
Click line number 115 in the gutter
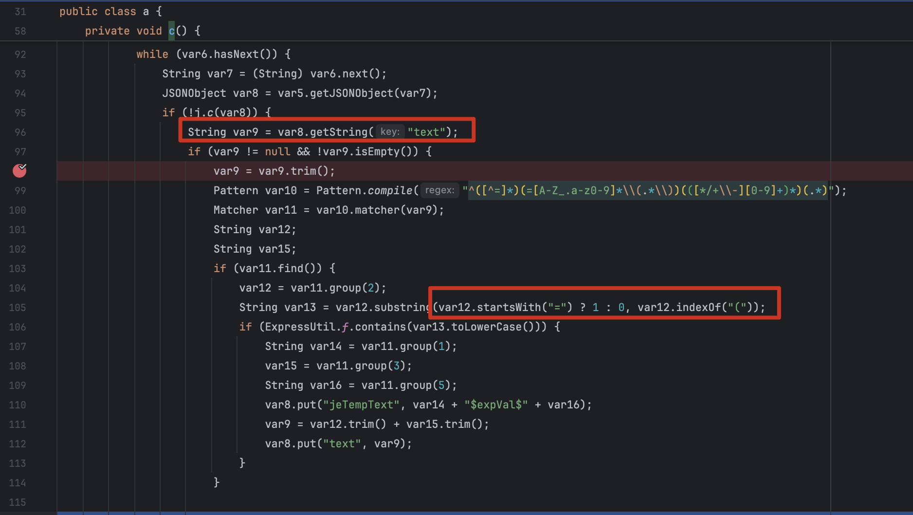tap(18, 502)
